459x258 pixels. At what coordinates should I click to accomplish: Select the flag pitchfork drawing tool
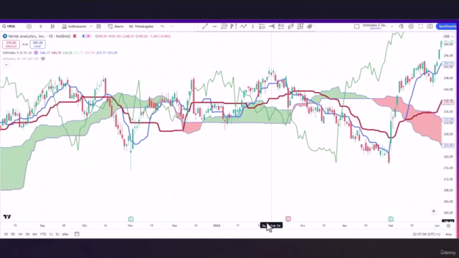coord(234,27)
